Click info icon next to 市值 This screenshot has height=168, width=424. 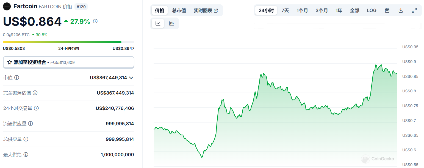click(17, 78)
